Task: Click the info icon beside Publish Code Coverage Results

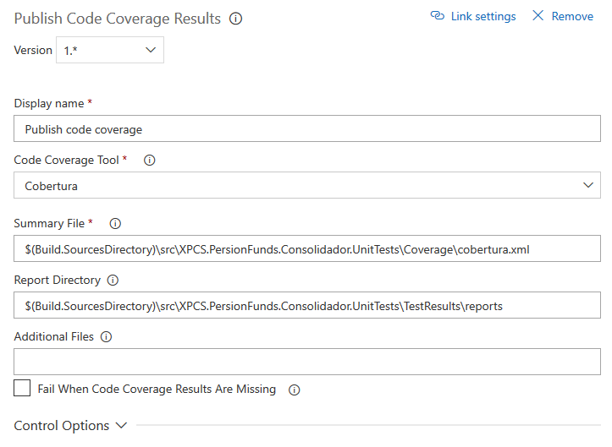Action: pos(235,19)
